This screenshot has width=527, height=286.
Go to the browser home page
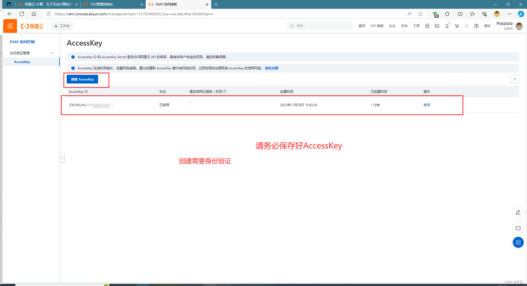[x=34, y=14]
